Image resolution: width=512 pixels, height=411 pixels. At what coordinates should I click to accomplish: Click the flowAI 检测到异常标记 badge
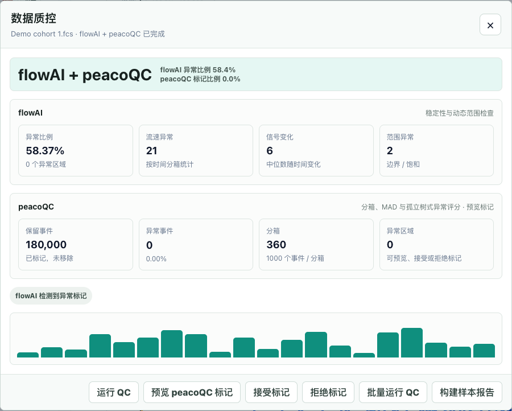point(51,295)
